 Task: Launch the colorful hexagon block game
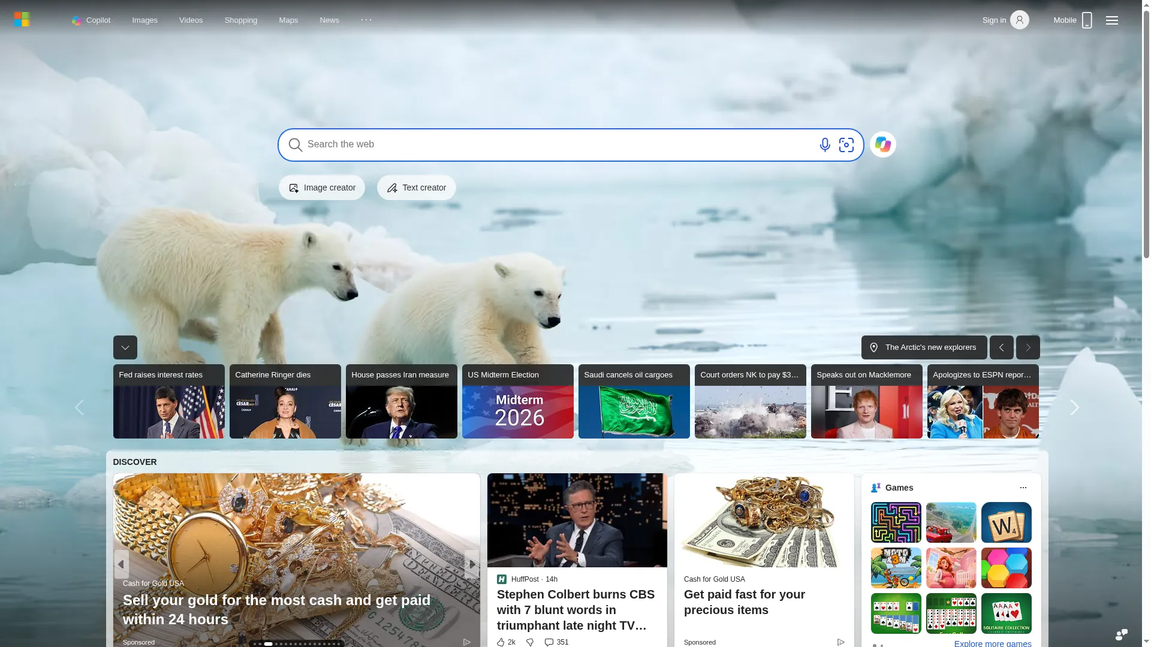click(x=1007, y=568)
